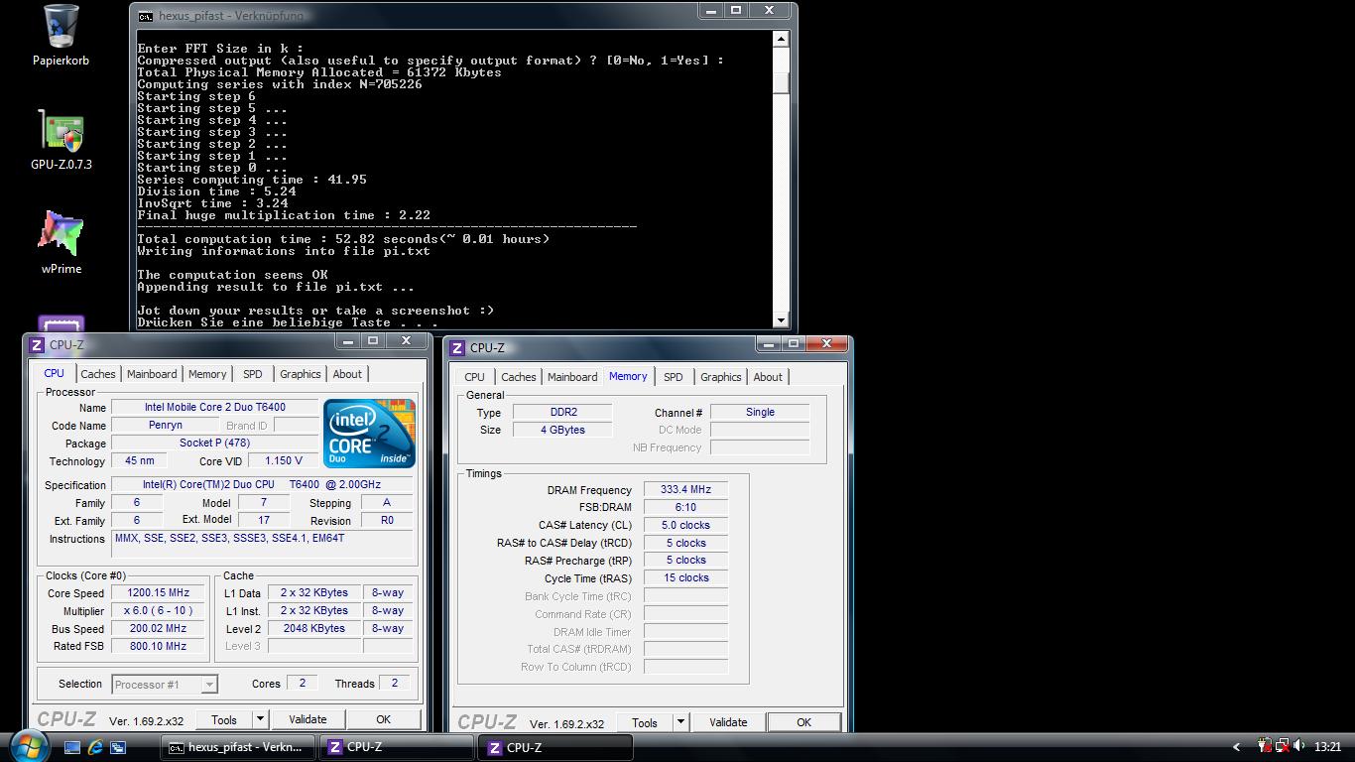Click OK button in left CPU-Z
The height and width of the screenshot is (762, 1355).
(x=383, y=719)
